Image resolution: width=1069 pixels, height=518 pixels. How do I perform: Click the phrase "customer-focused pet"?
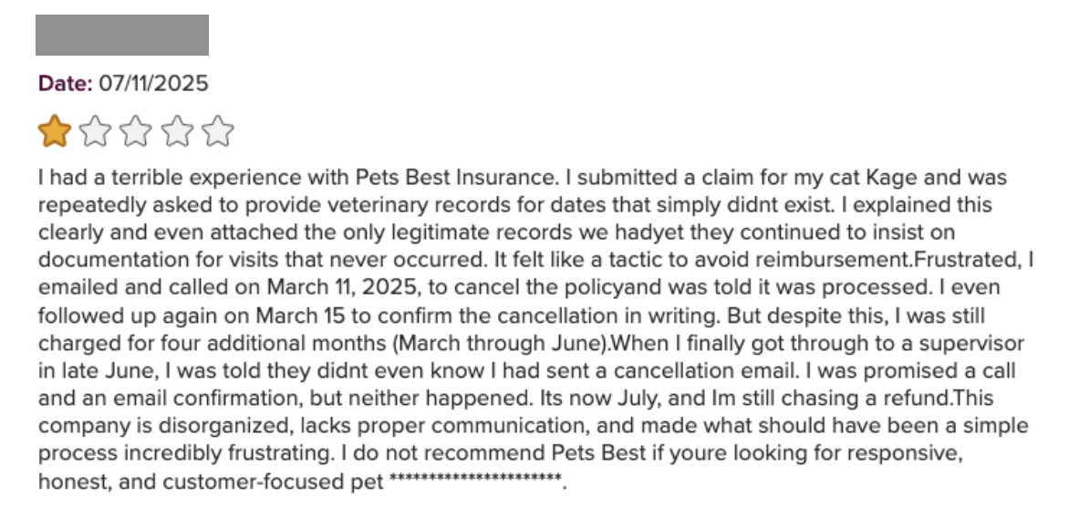point(273,482)
